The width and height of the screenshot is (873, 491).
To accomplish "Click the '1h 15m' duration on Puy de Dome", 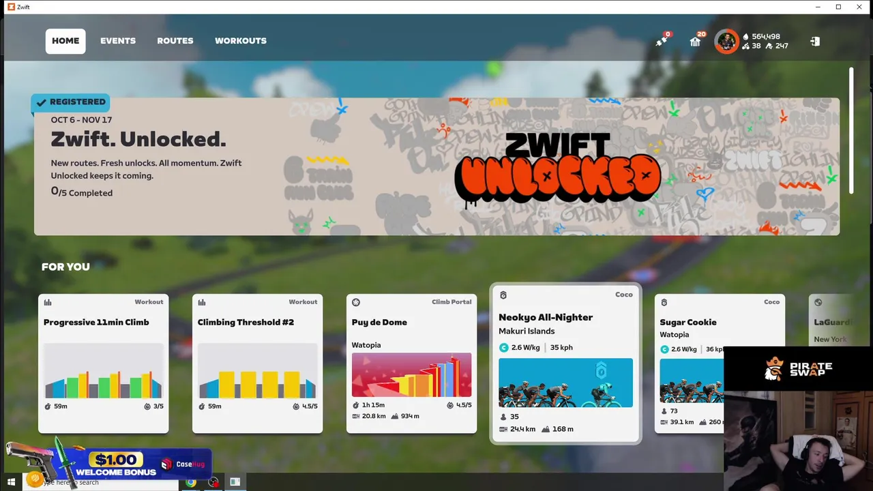I will click(x=374, y=406).
